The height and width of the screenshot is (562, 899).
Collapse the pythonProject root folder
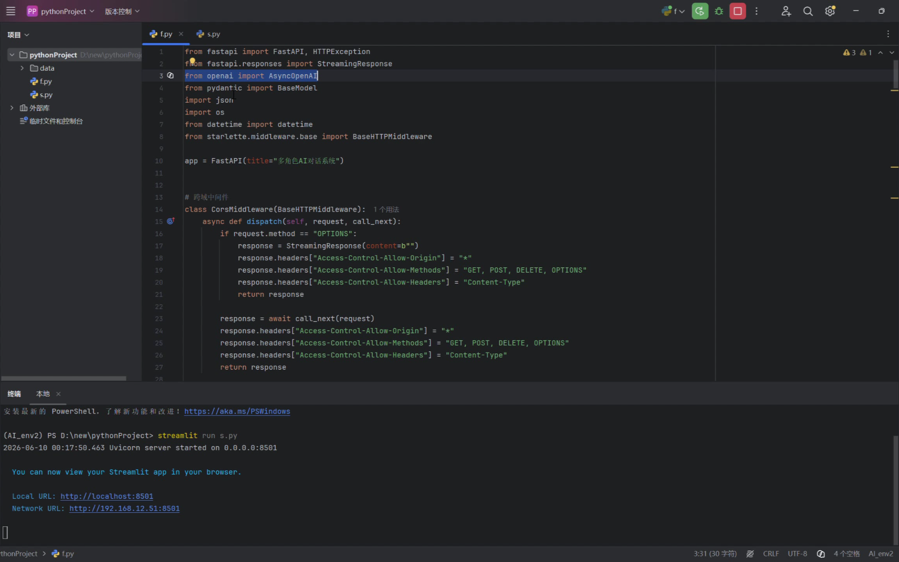coord(12,55)
